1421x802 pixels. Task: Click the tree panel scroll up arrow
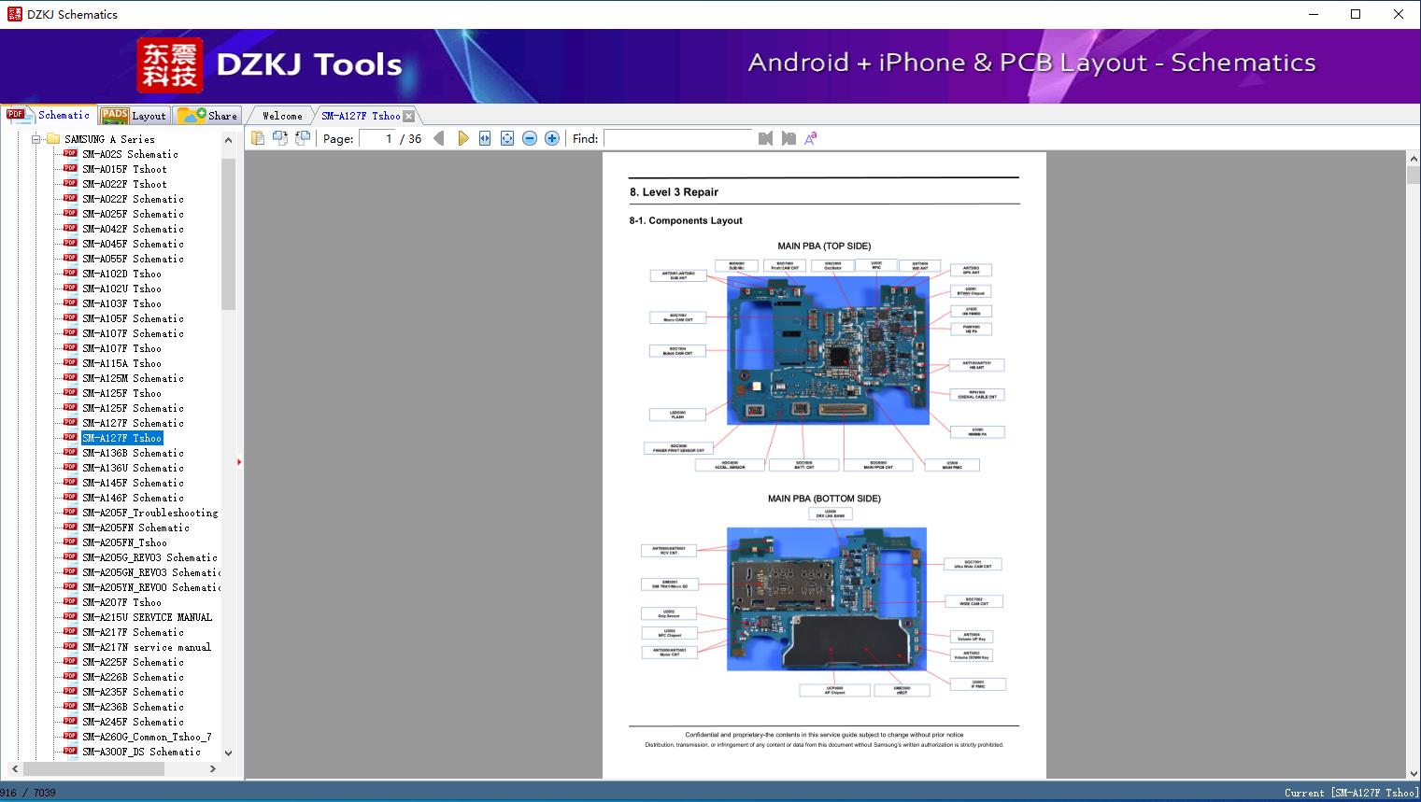pyautogui.click(x=228, y=140)
